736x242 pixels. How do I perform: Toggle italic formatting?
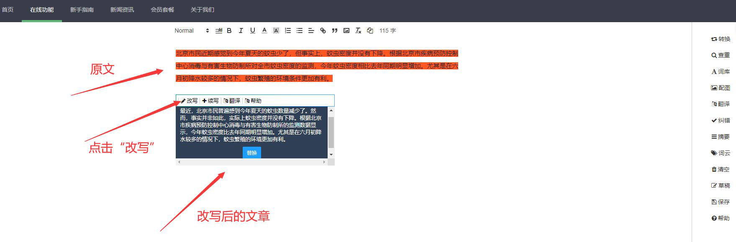point(241,31)
